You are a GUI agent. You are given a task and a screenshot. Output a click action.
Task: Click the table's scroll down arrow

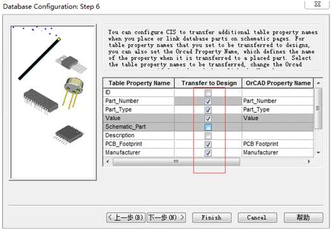point(318,153)
